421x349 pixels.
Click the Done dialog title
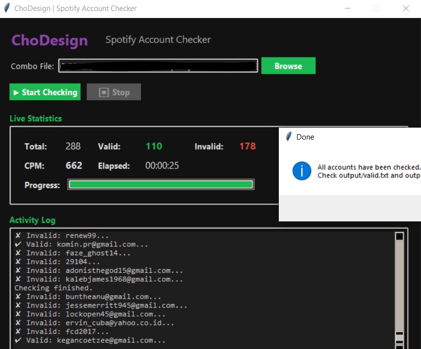coord(305,137)
